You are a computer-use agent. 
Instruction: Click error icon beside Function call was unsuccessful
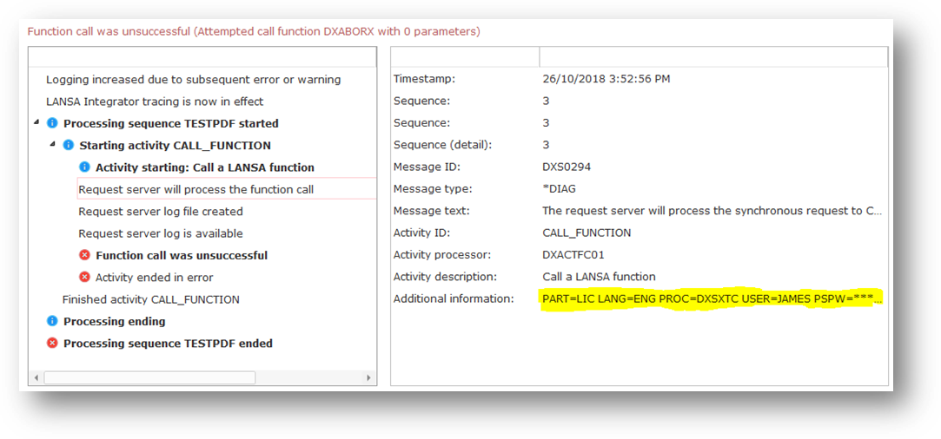pyautogui.click(x=84, y=255)
